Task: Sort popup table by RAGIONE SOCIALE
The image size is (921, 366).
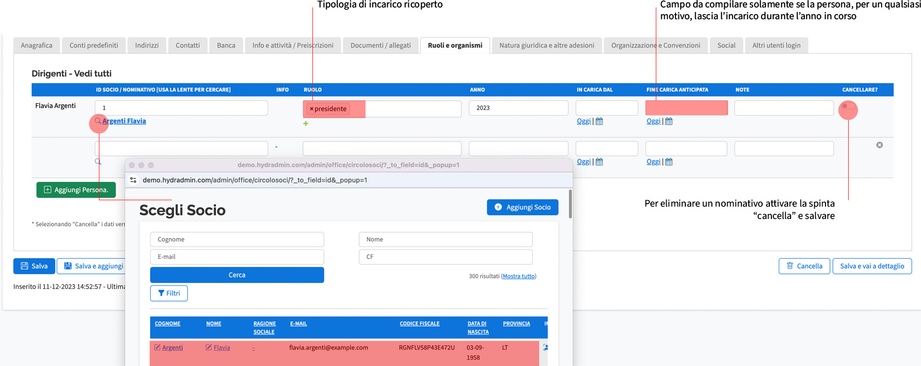Action: [x=264, y=328]
